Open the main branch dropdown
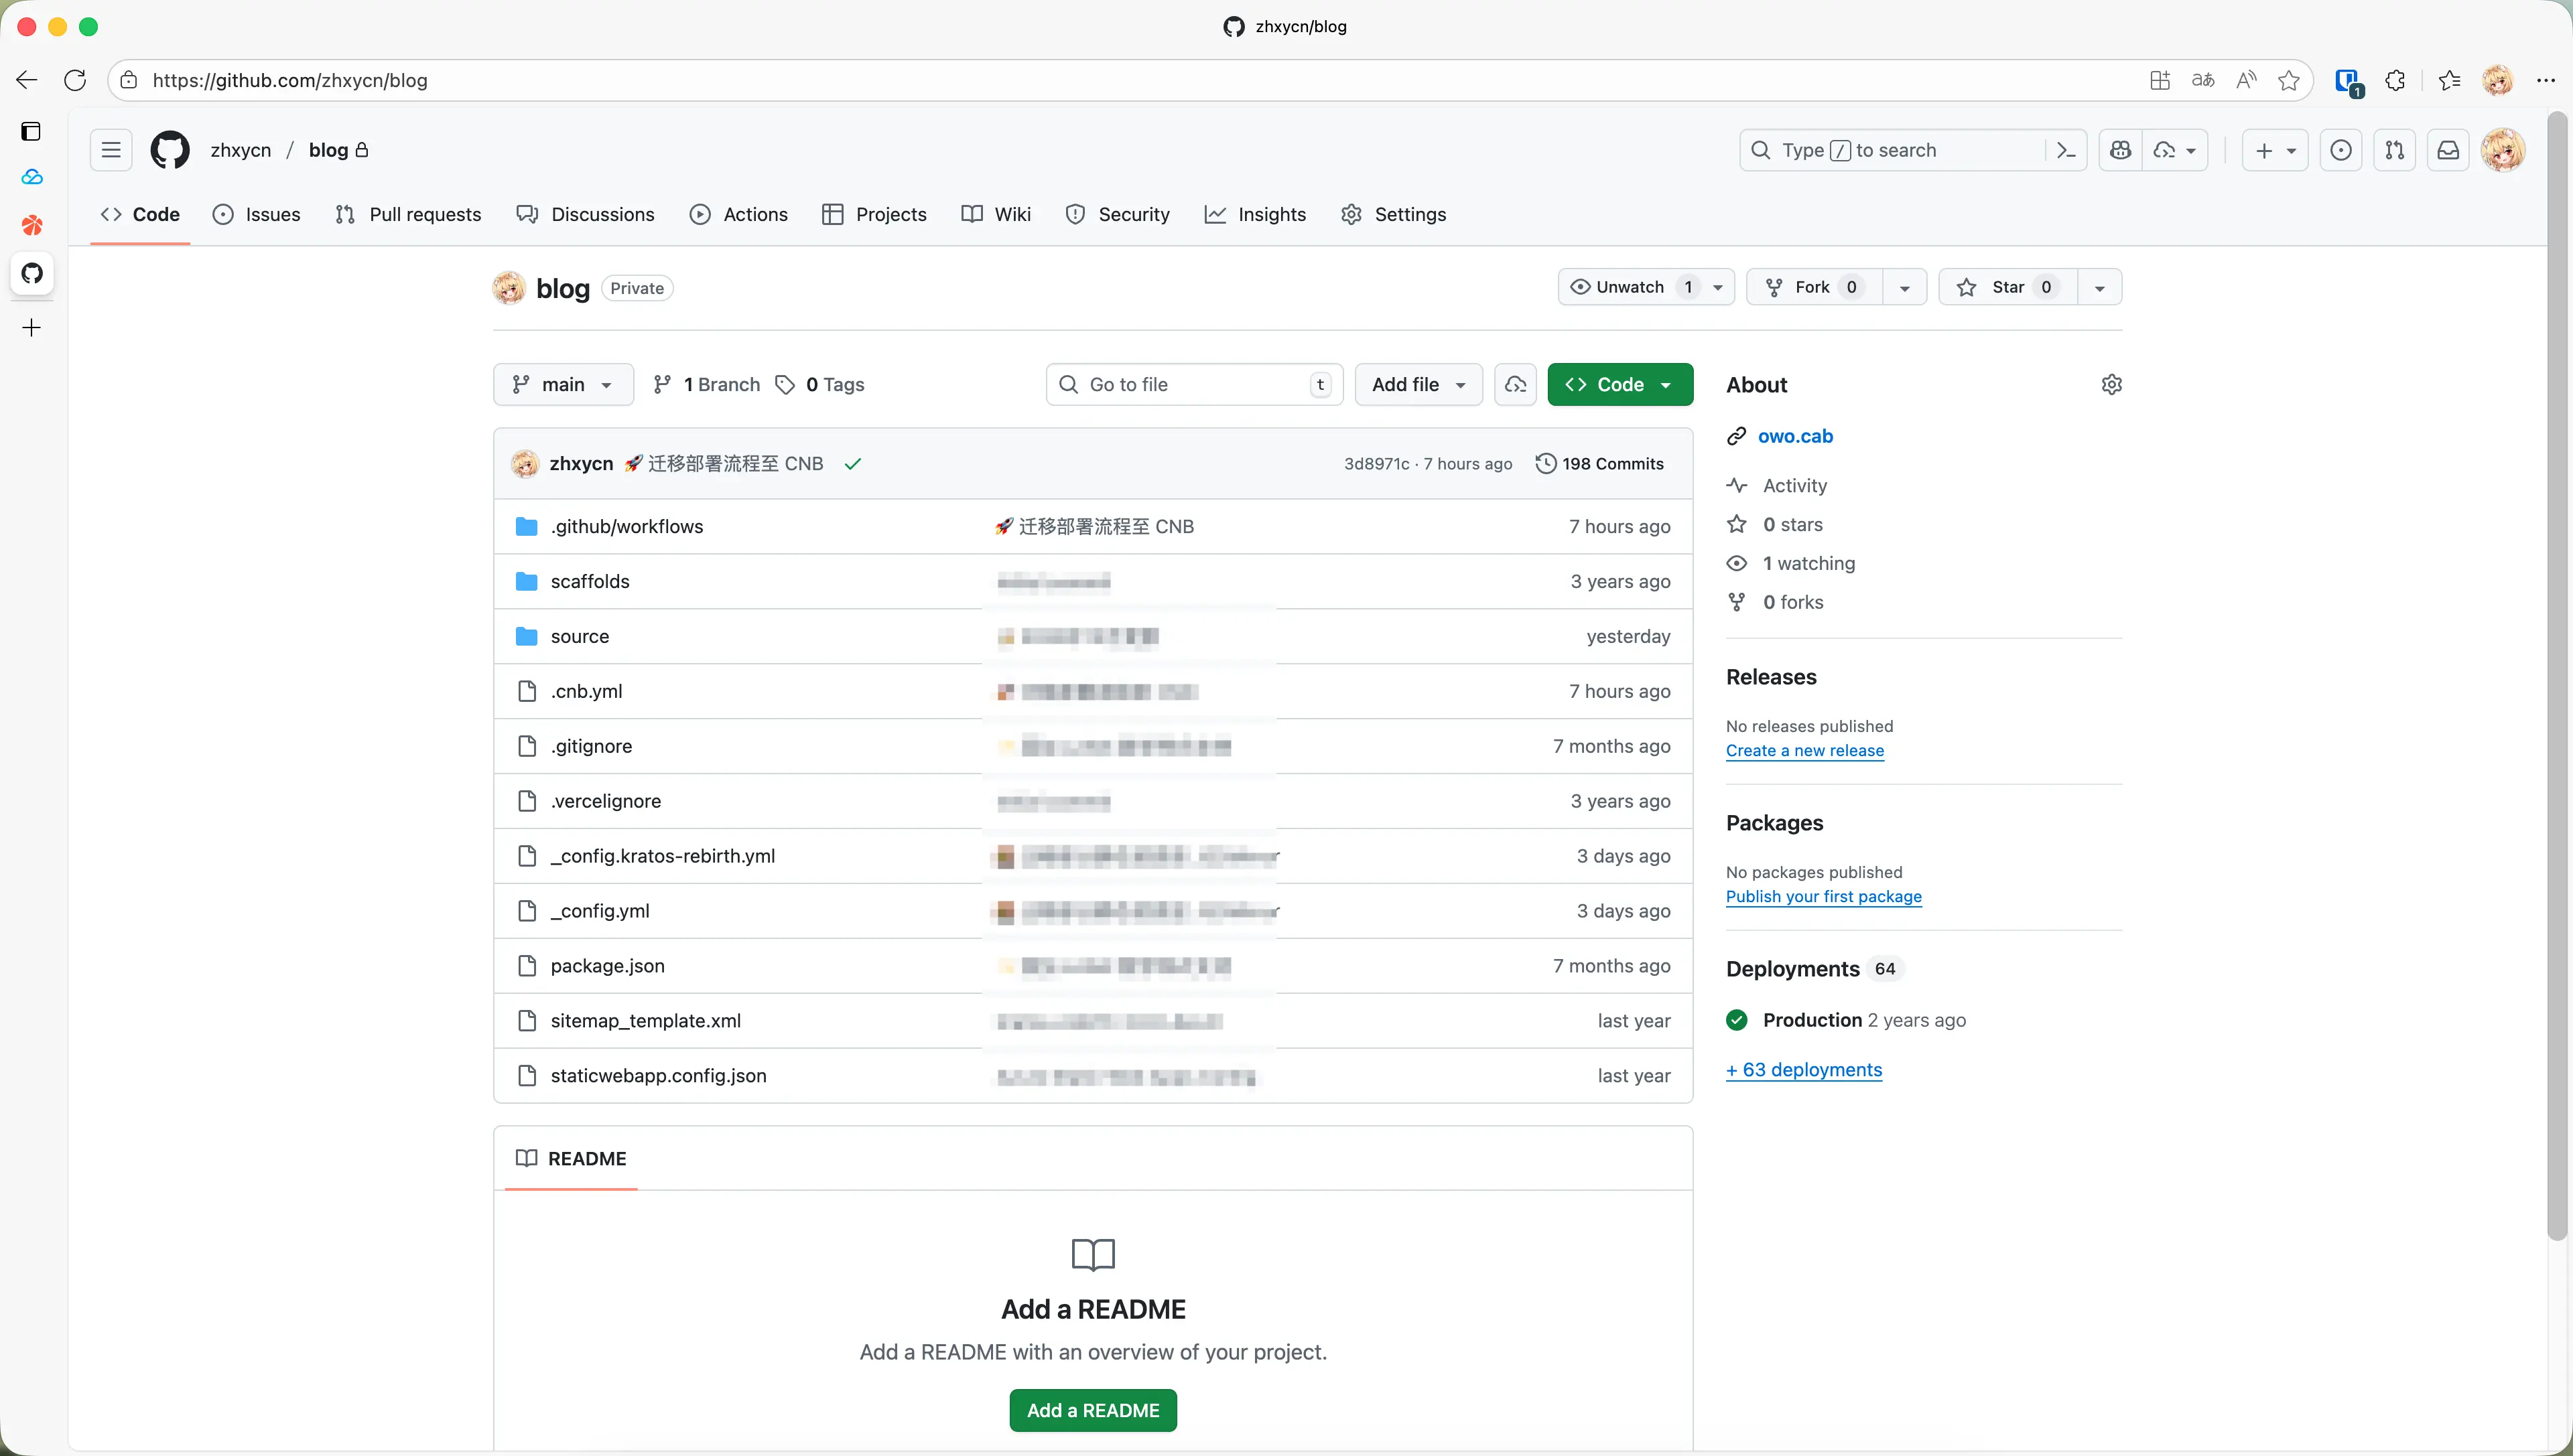This screenshot has width=2573, height=1456. point(562,384)
